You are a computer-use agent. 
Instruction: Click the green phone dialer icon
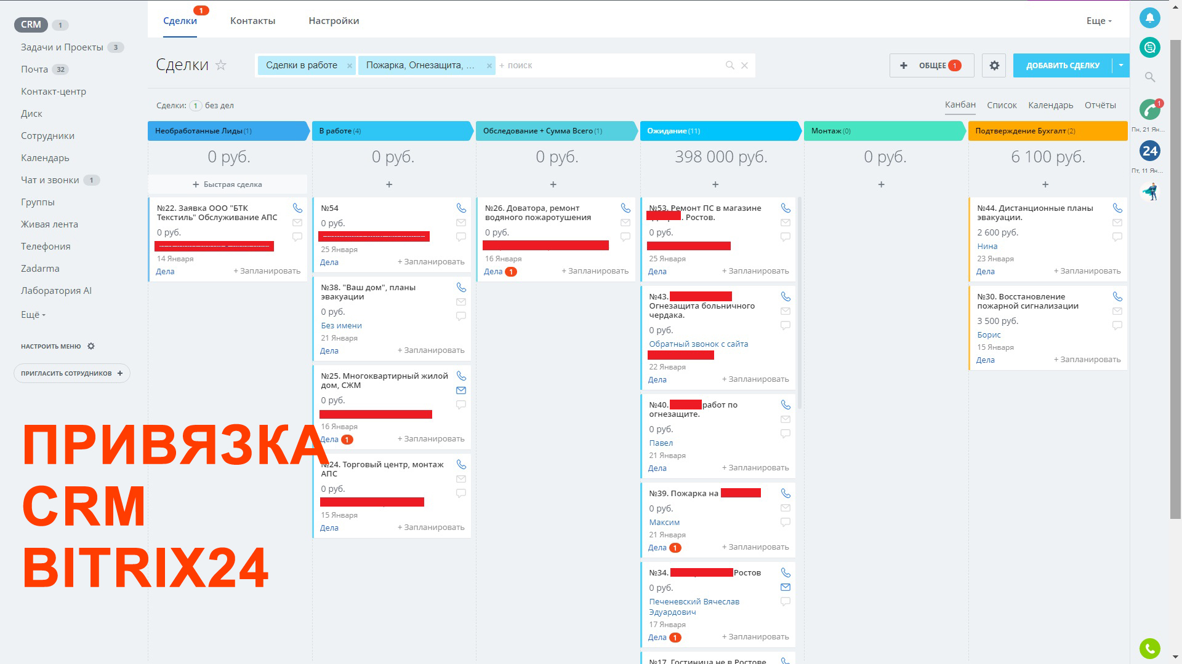coord(1149,648)
